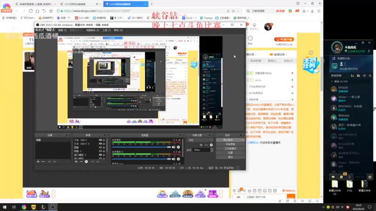This screenshot has height=211, width=376.
Task: Open browser main menu hamburger
Action: tap(319, 11)
